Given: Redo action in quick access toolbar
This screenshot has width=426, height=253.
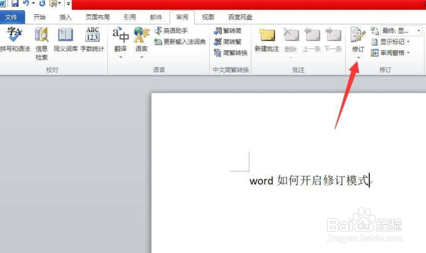Looking at the screenshot, I should click(42, 3).
